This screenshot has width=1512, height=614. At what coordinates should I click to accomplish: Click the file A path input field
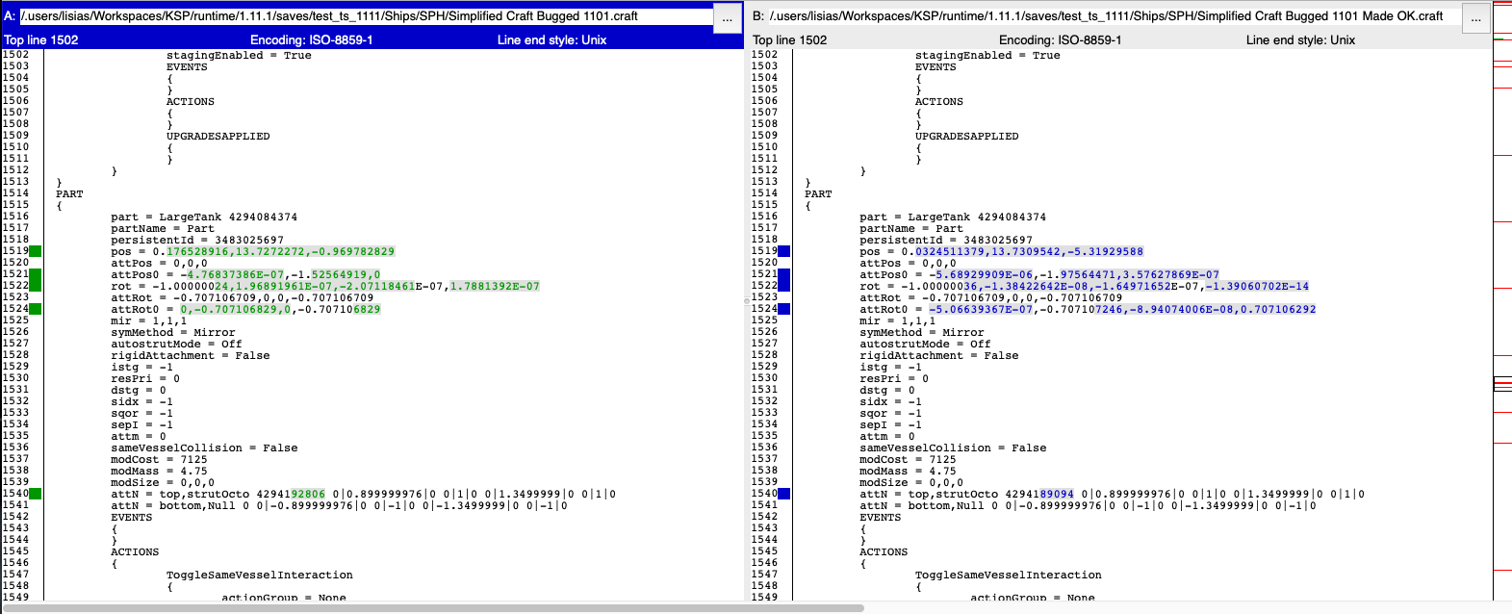pos(366,16)
